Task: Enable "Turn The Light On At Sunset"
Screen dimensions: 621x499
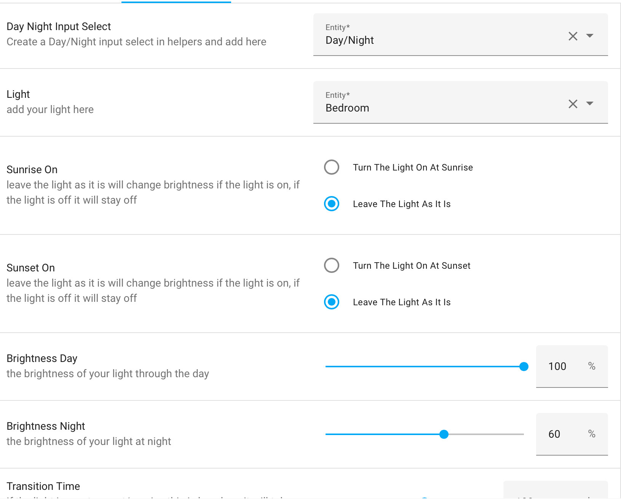Action: 332,265
